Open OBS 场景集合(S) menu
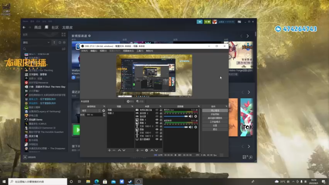Image resolution: width=329 pixels, height=185 pixels. [128, 51]
